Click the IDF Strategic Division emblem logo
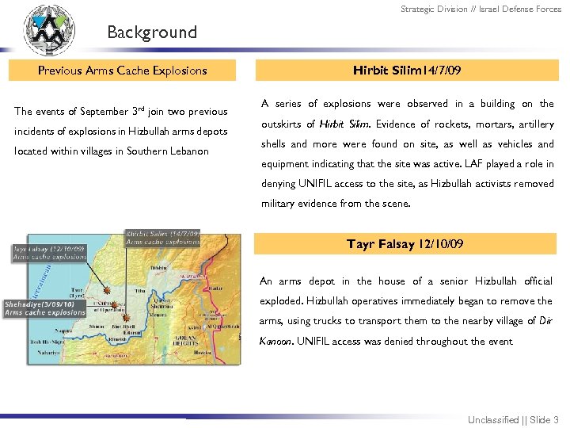 (x=49, y=30)
